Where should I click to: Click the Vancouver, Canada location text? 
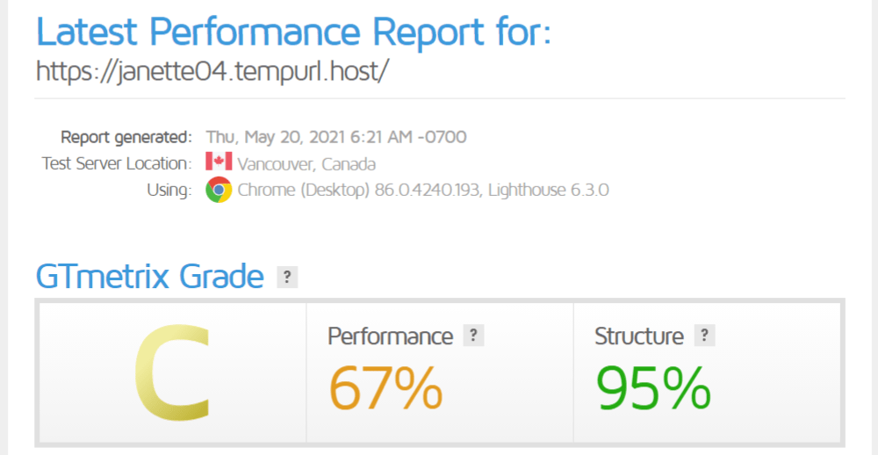(306, 163)
